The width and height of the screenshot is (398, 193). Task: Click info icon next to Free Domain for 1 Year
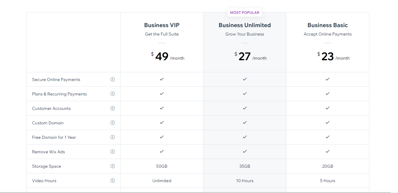113,137
